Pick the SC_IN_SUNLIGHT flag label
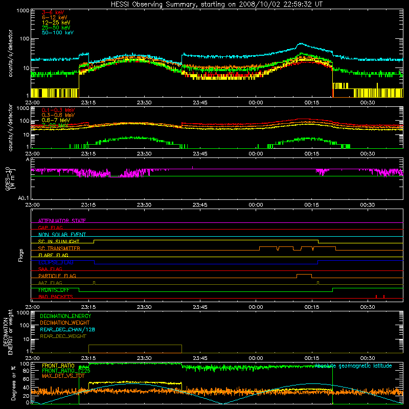 pyautogui.click(x=59, y=241)
